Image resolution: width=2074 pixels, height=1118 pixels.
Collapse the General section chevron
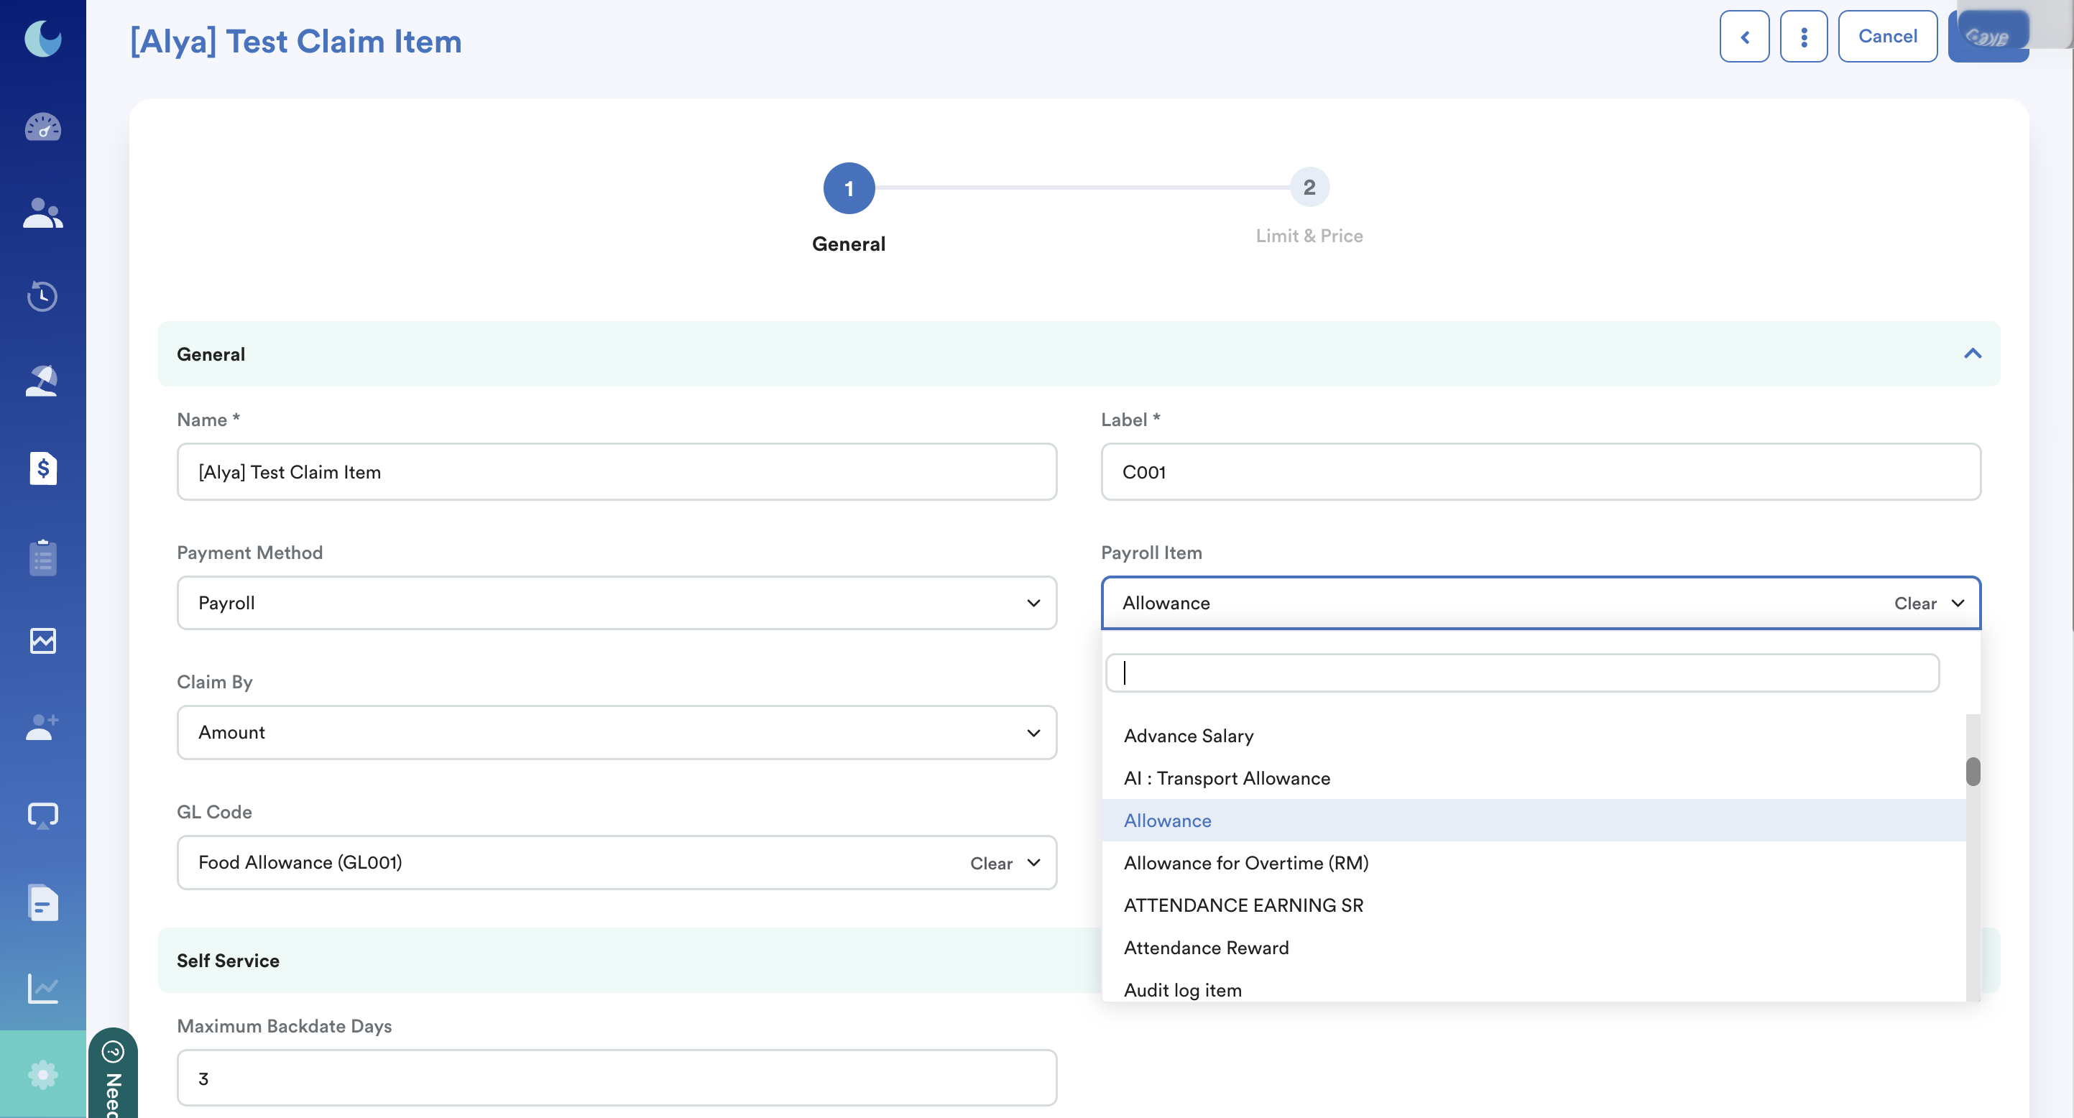[x=1973, y=354]
